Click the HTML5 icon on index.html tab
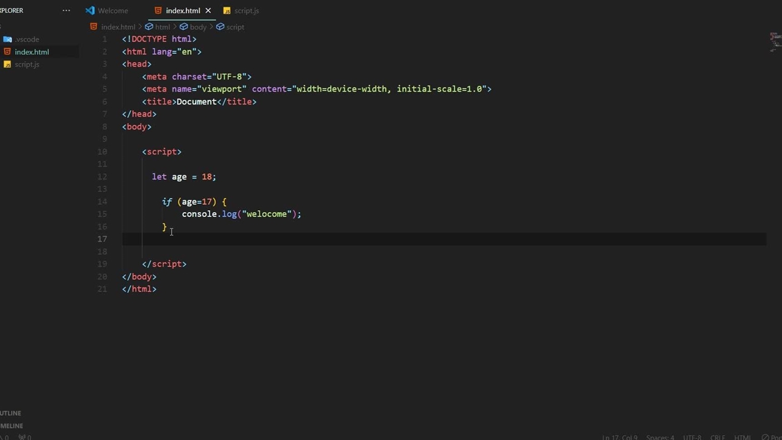 (158, 10)
